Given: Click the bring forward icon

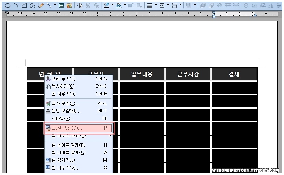Looking at the screenshot, I should point(131,5).
